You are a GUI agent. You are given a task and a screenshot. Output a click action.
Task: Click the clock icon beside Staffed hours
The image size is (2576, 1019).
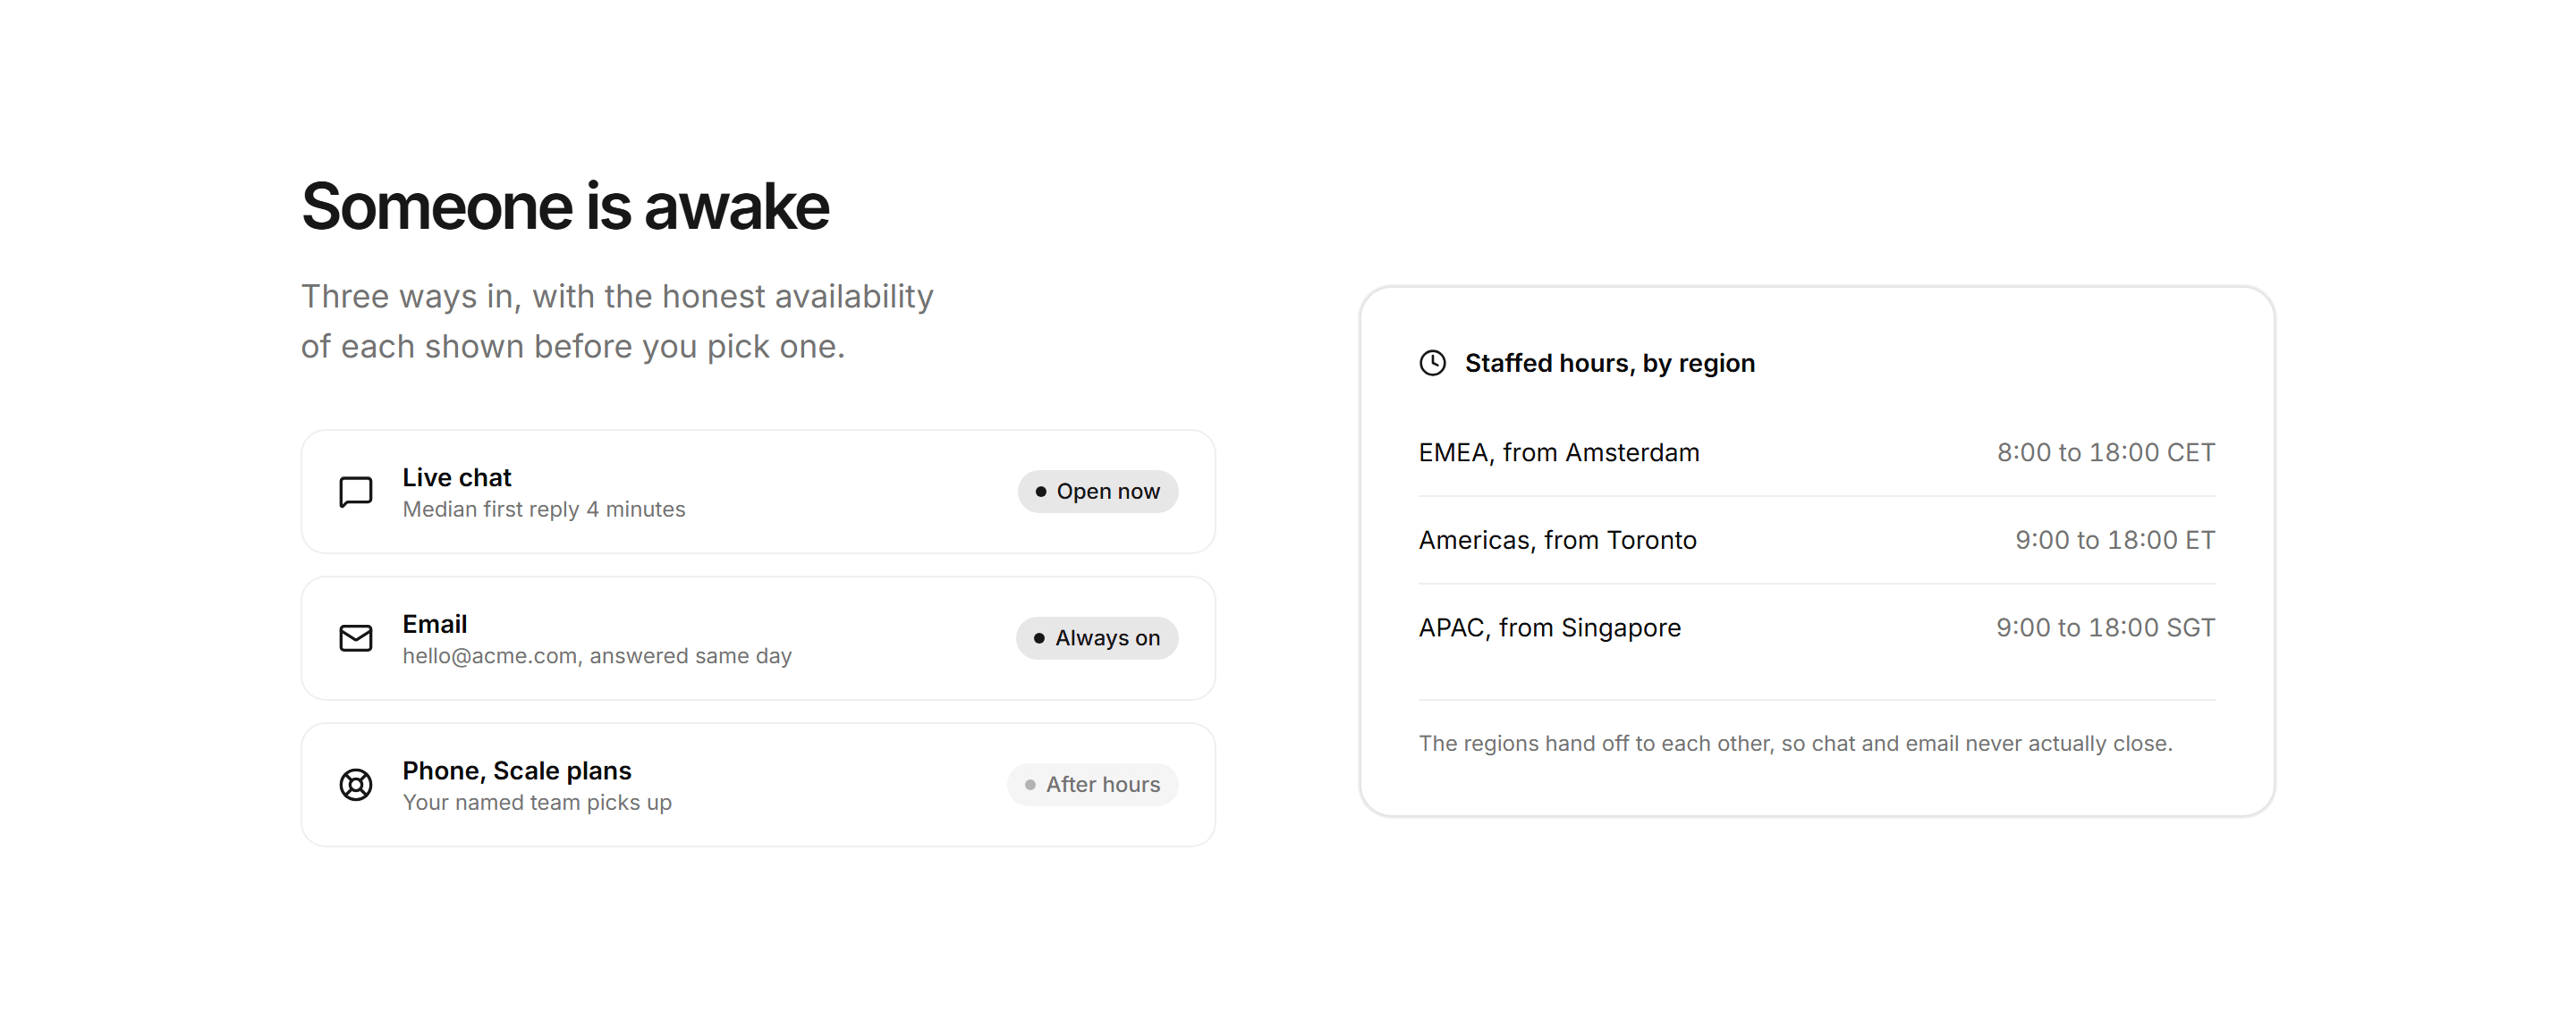1433,363
